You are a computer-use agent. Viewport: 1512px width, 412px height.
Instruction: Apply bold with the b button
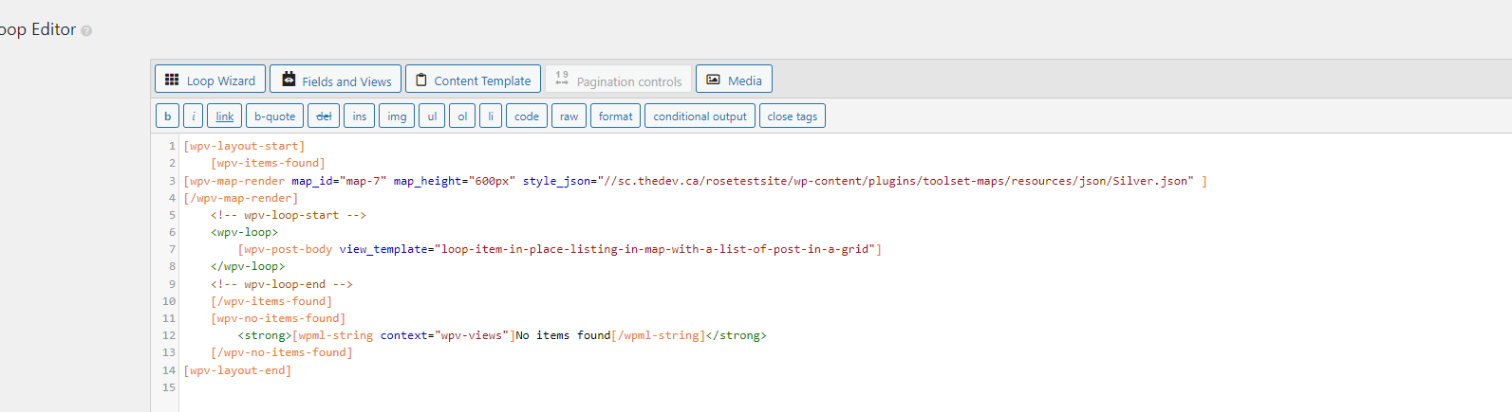tap(167, 116)
